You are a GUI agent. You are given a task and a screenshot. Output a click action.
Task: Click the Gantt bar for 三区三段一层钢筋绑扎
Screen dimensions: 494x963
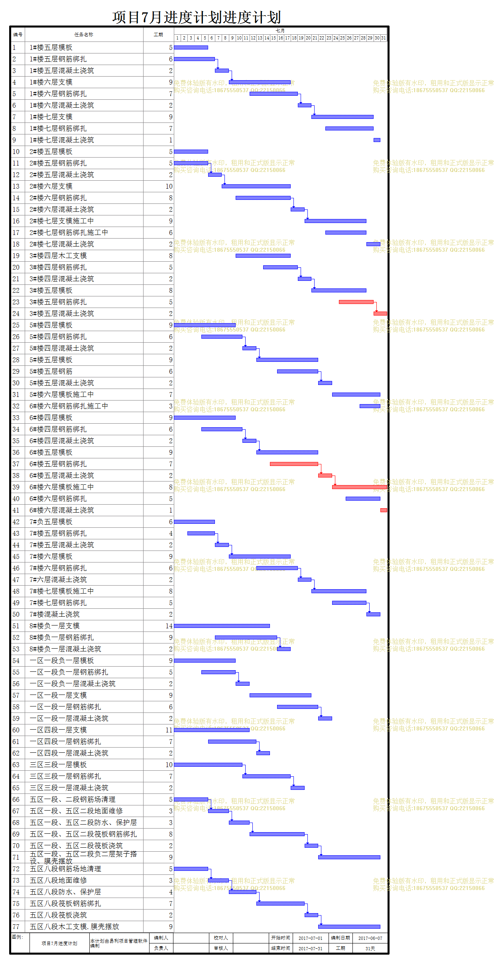point(267,776)
